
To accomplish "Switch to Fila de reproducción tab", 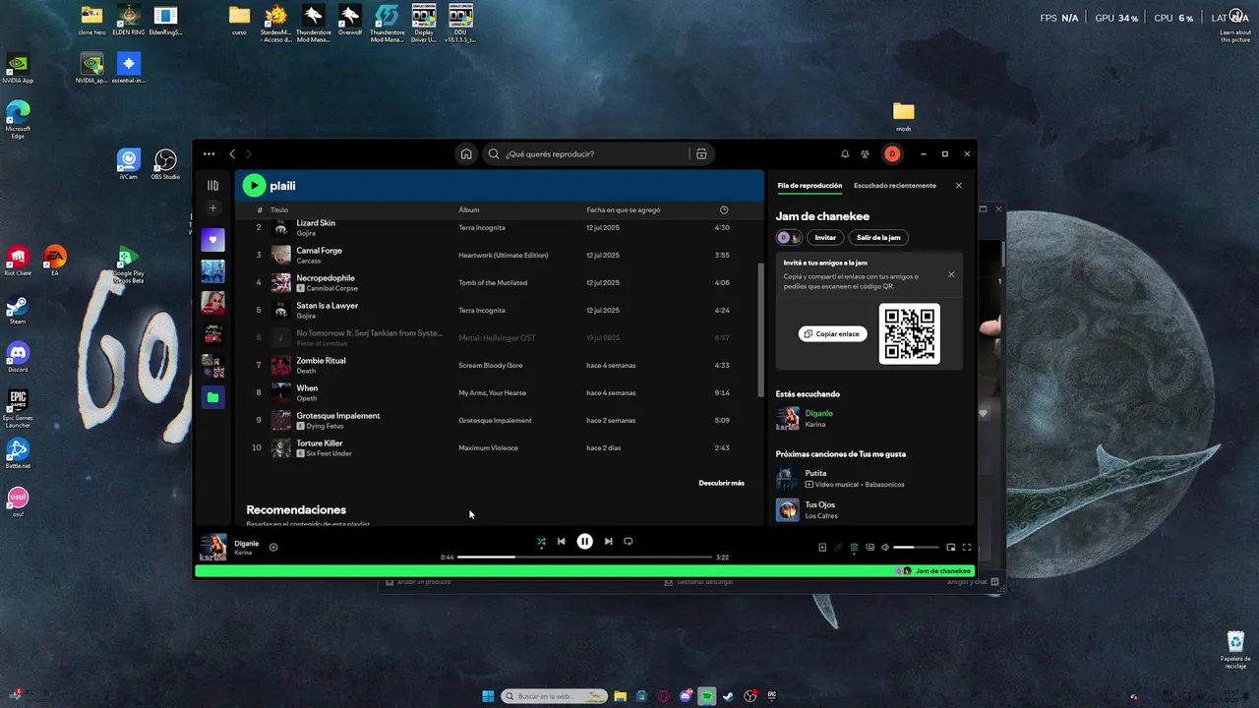I will coord(809,186).
